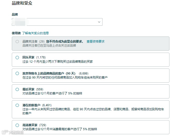Click description 在过去 90 天内将您的任何品牌商品加入购物车
Screen dimensions: 179x136
pos(65,78)
